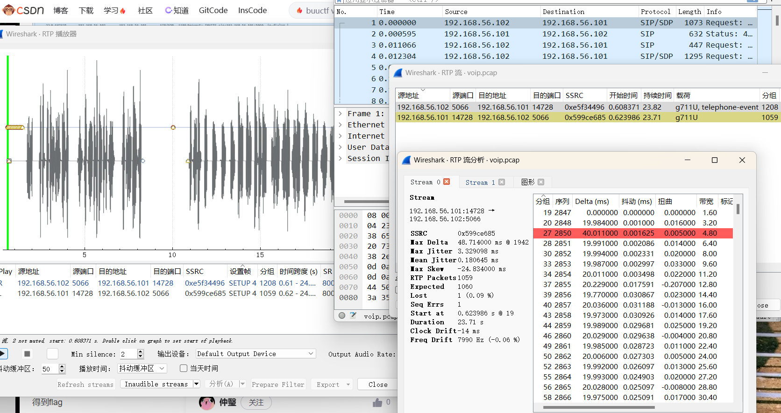Click the Wireshark fin icon of RTP 流 window
The image size is (781, 413).
coord(398,73)
